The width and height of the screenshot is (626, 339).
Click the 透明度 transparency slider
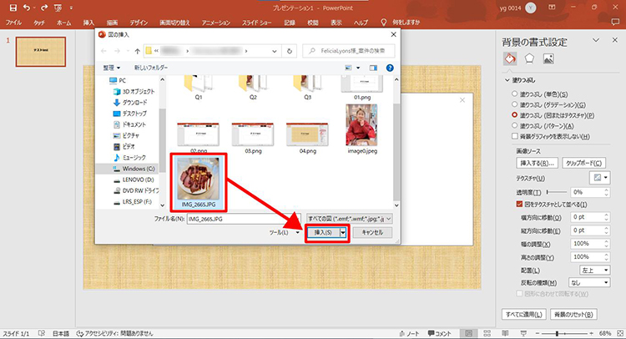(x=549, y=191)
